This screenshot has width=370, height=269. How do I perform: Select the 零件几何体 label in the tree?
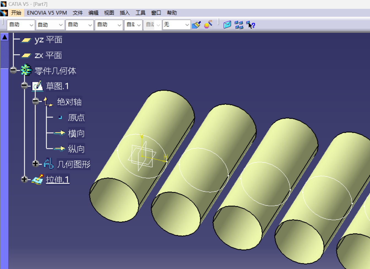point(55,71)
